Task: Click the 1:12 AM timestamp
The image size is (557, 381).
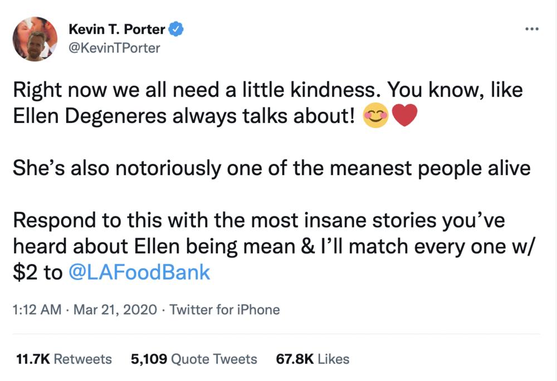Action: click(x=37, y=310)
